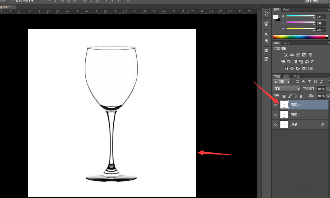Switch to the 样式 tab
The width and height of the screenshot is (330, 198).
point(286,43)
